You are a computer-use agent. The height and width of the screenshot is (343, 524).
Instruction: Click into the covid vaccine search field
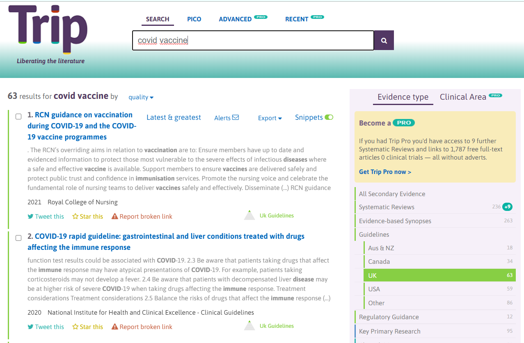[x=253, y=41]
